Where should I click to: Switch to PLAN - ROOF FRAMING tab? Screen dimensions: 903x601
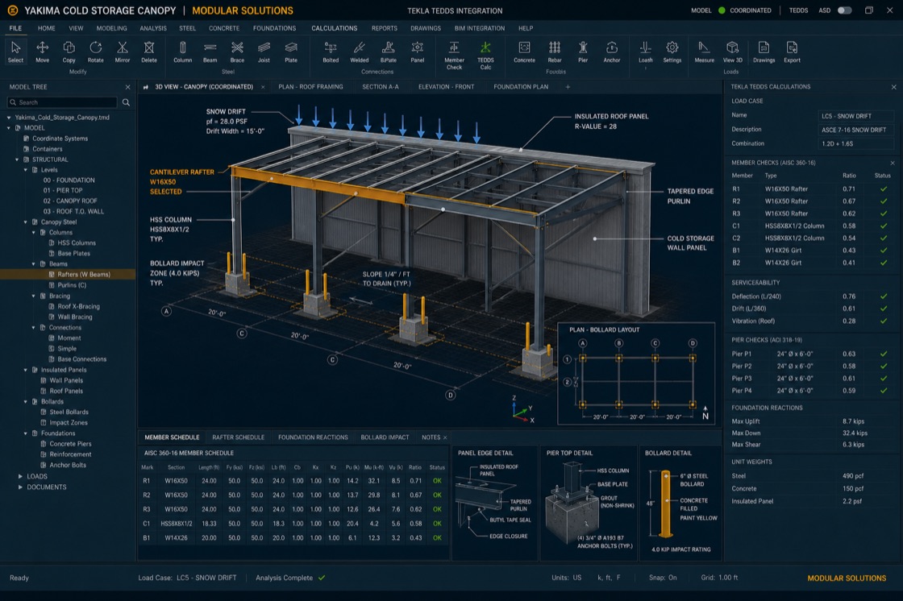310,87
